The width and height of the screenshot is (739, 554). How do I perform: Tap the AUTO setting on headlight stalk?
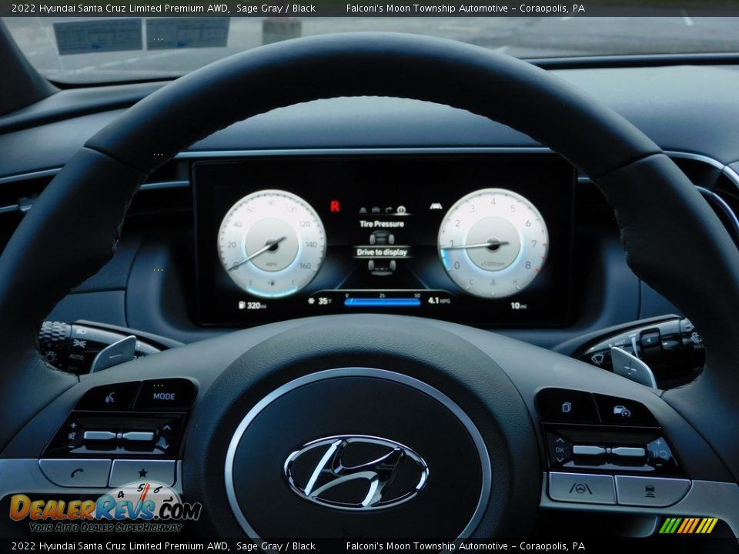(76, 356)
